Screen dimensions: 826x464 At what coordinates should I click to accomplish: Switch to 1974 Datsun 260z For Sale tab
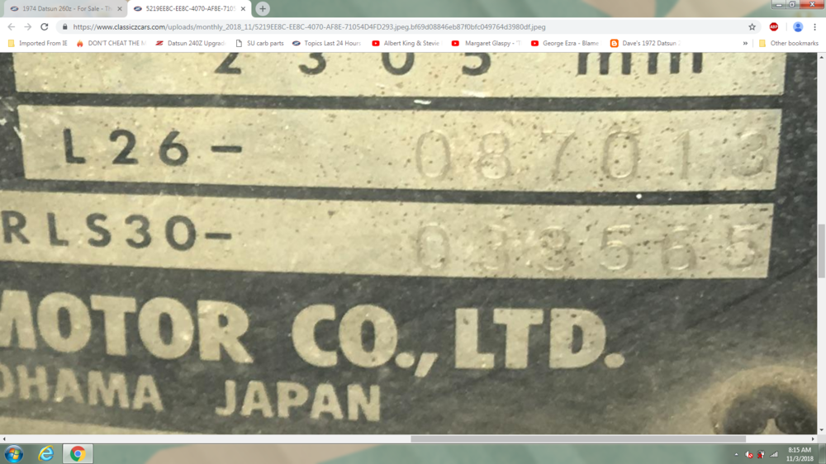[x=64, y=9]
